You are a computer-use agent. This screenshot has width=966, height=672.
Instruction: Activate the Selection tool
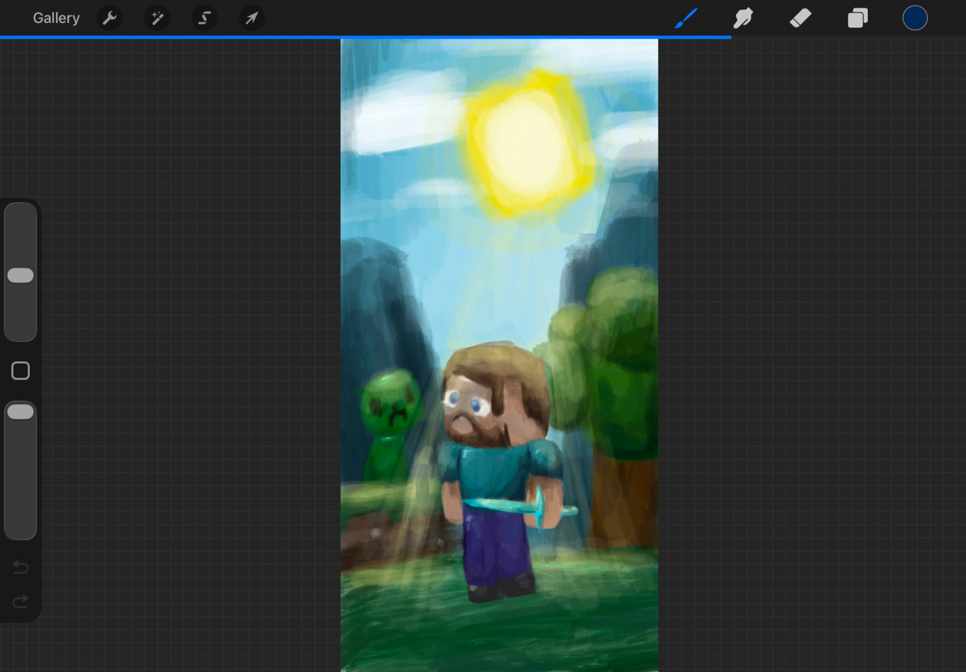(x=205, y=18)
